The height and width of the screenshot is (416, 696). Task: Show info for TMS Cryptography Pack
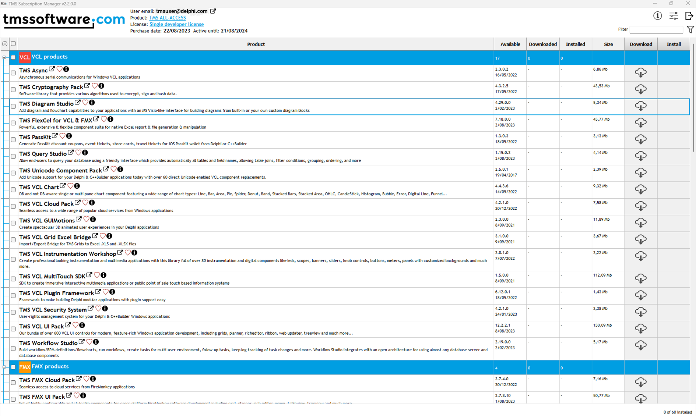point(101,86)
